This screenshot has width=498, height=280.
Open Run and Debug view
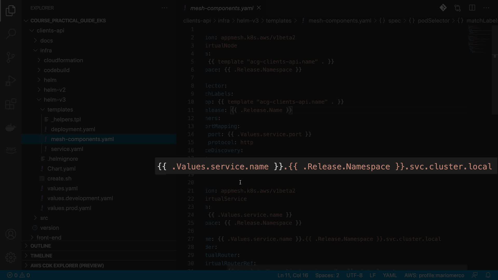click(11, 81)
